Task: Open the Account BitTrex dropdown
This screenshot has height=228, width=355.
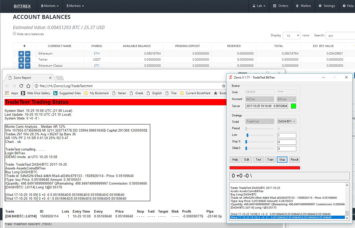Action: [260, 99]
